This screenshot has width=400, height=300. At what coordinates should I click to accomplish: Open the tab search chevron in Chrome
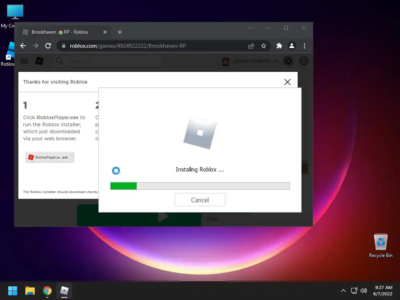[x=250, y=28]
